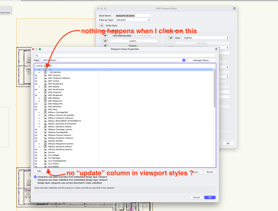The height and width of the screenshot is (211, 278).
Task: Click override icon for TRT MOYEN class
Action: [x=45, y=72]
